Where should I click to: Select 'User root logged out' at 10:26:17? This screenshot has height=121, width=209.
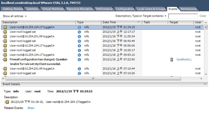coord(23,50)
